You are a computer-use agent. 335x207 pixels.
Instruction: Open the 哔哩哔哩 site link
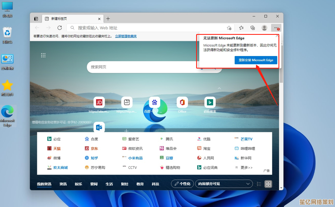(x=245, y=149)
